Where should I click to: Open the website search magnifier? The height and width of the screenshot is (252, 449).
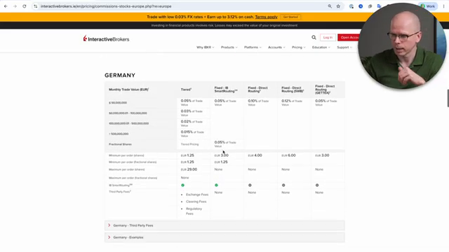click(314, 37)
